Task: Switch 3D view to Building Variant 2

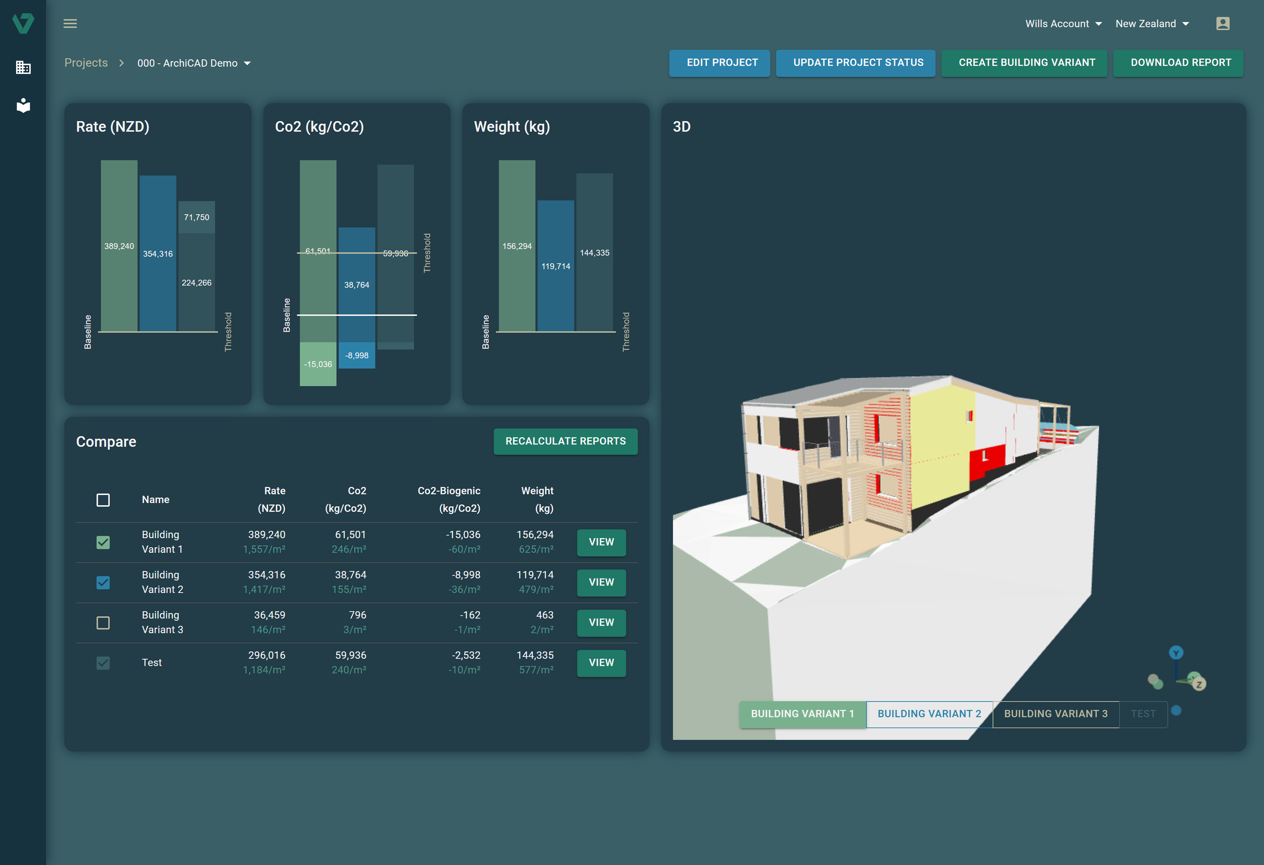Action: 929,714
